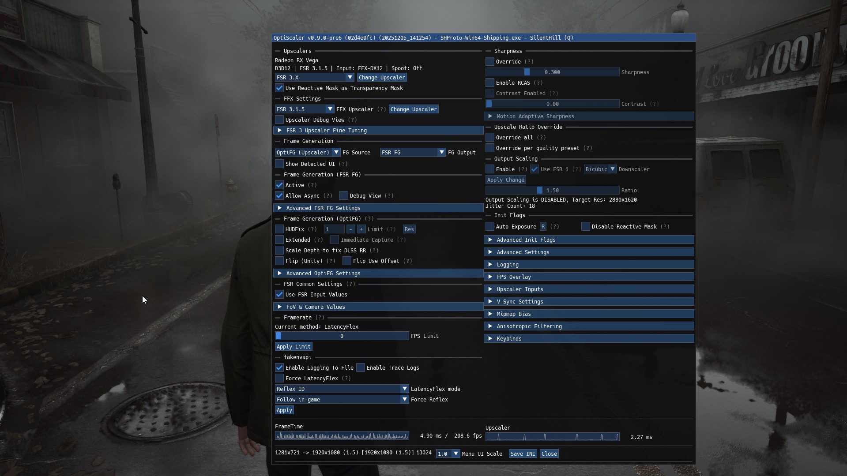Screen dimensions: 847x476
Task: Expand the FPS Overlay section
Action: point(589,277)
